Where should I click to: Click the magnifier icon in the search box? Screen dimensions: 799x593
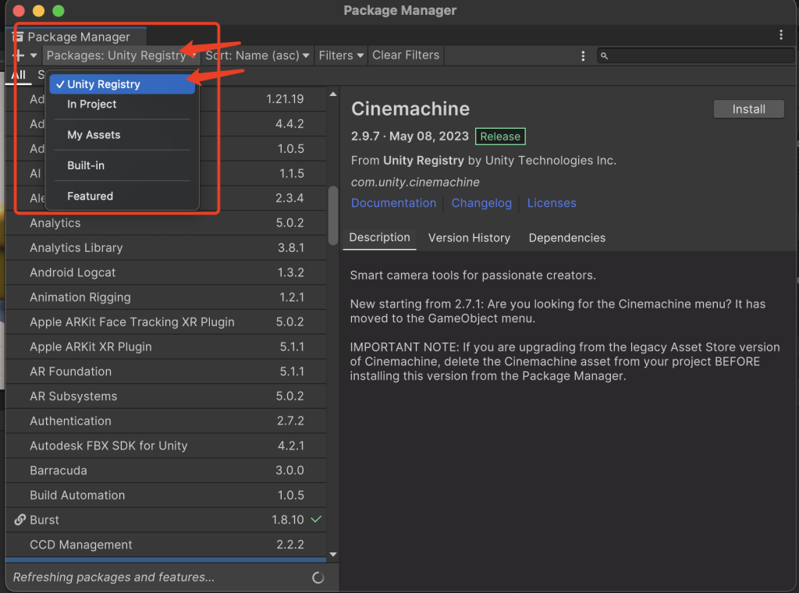[x=605, y=56]
